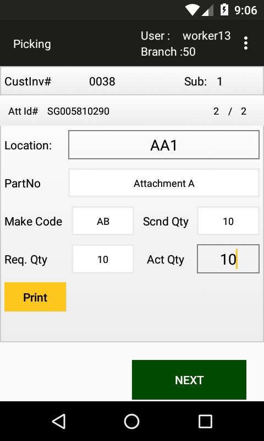Viewport: 264px width, 441px height.
Task: Open the three-dot overflow menu
Action: 245,44
